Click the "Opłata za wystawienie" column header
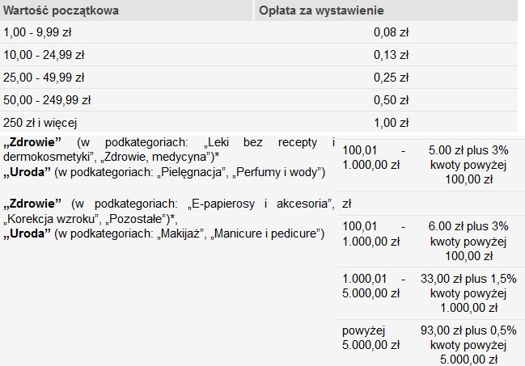This screenshot has height=366, width=525. pyautogui.click(x=321, y=11)
